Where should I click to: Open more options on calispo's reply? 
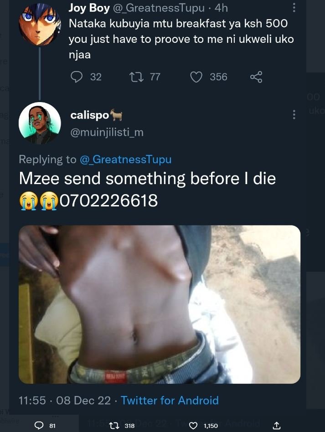tap(294, 114)
